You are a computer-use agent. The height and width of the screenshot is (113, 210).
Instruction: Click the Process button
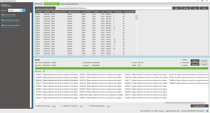[204, 61]
